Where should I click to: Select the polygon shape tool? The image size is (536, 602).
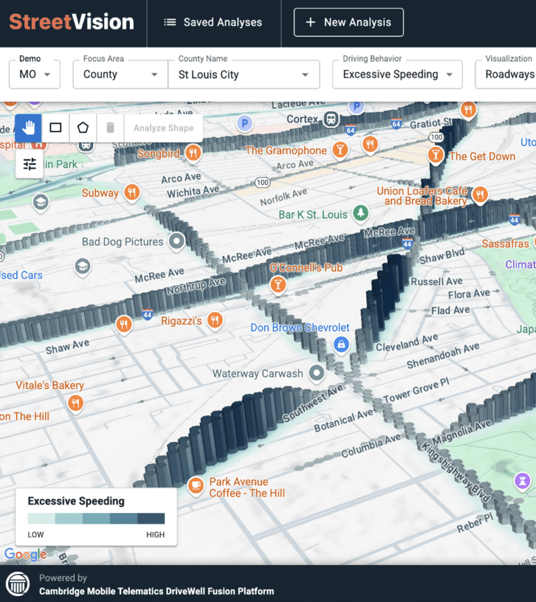click(83, 128)
